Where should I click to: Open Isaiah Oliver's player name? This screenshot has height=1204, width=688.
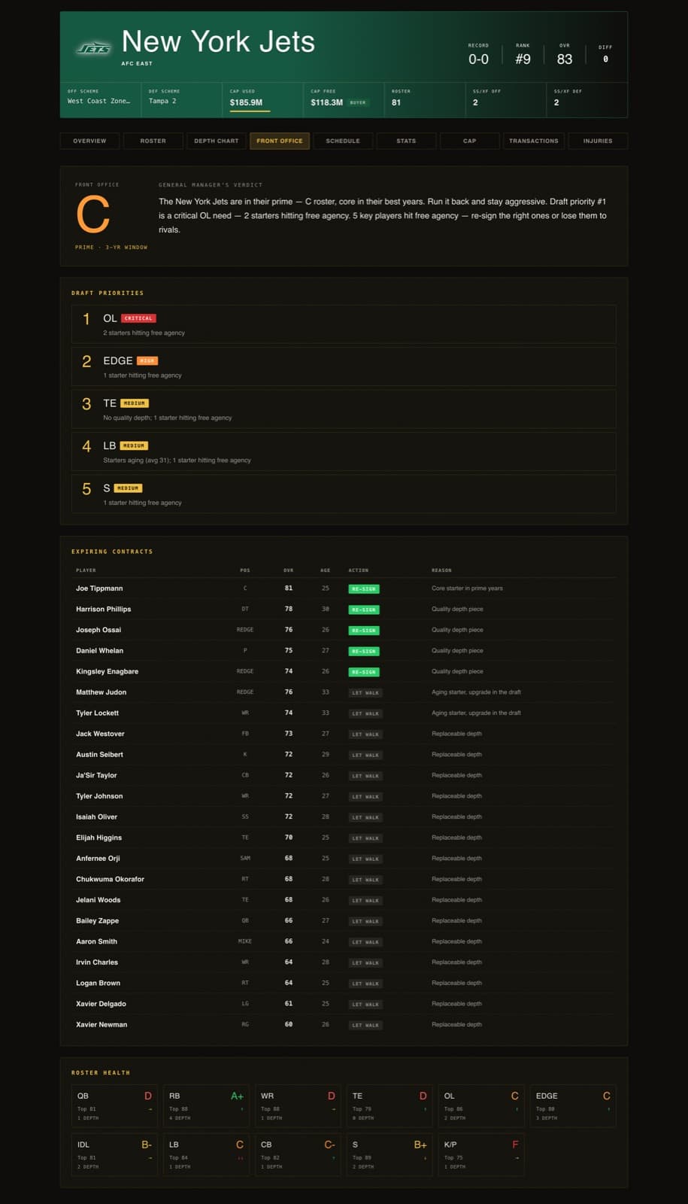[96, 817]
